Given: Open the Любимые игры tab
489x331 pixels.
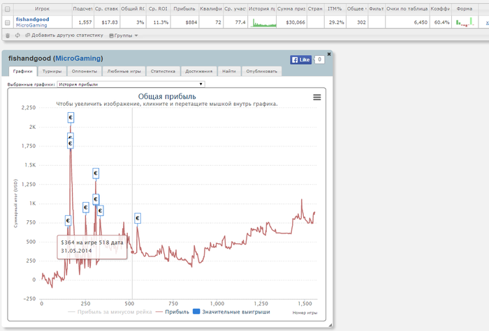Looking at the screenshot, I should [124, 71].
